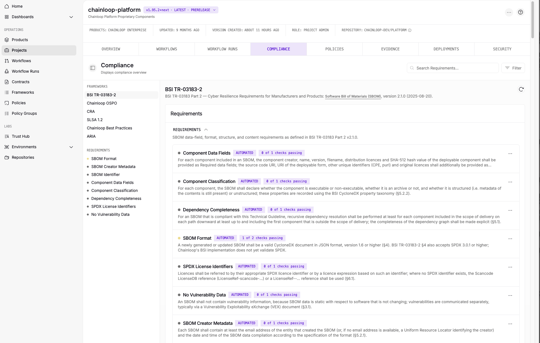Jump to SBOM Identifier requirement

(x=105, y=175)
